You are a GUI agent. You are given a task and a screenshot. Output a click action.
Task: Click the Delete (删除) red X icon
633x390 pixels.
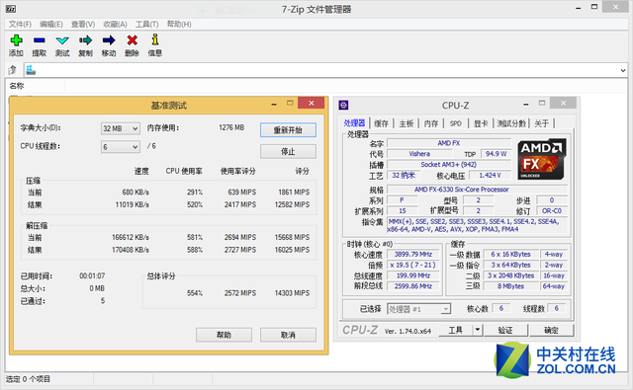(132, 40)
